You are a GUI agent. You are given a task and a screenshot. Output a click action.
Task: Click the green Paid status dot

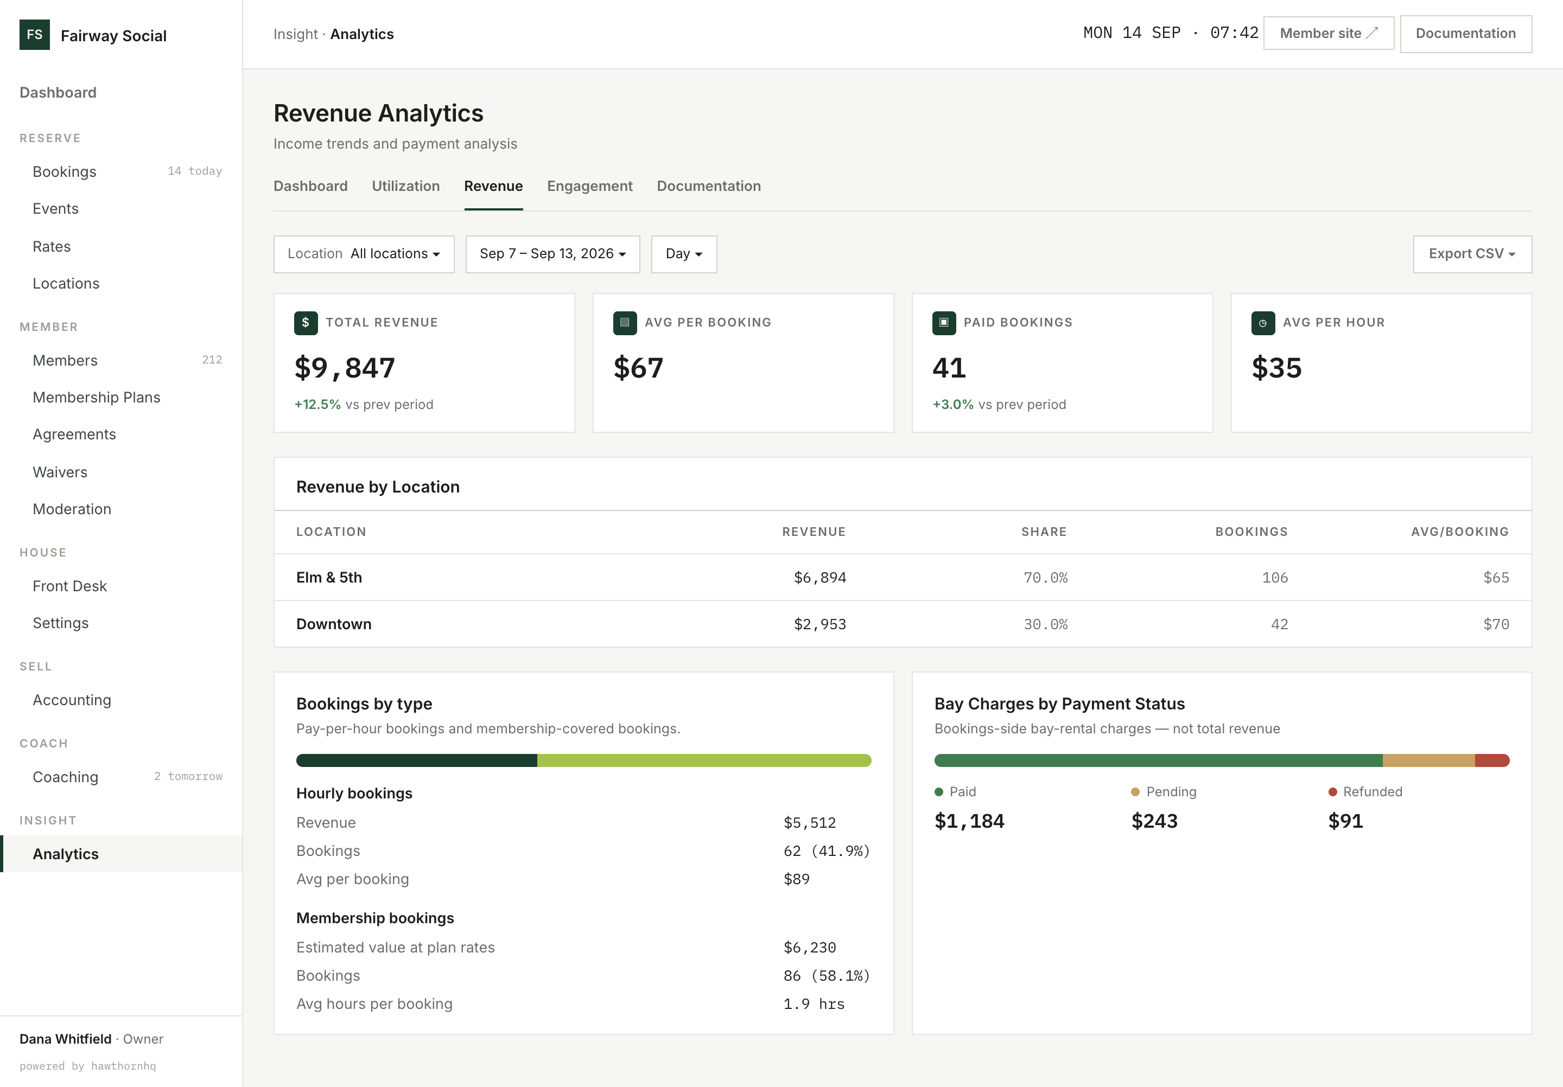[939, 792]
